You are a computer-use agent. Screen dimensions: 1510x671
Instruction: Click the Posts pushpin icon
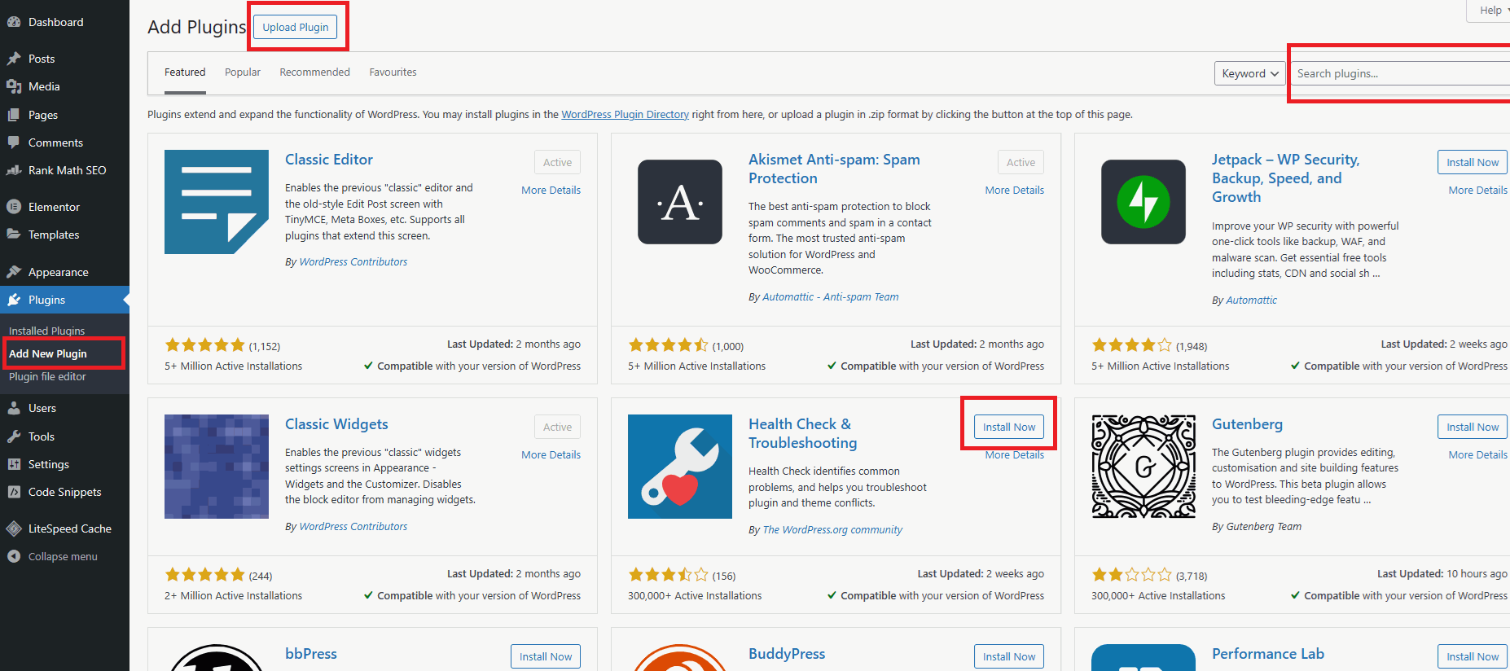pos(14,59)
